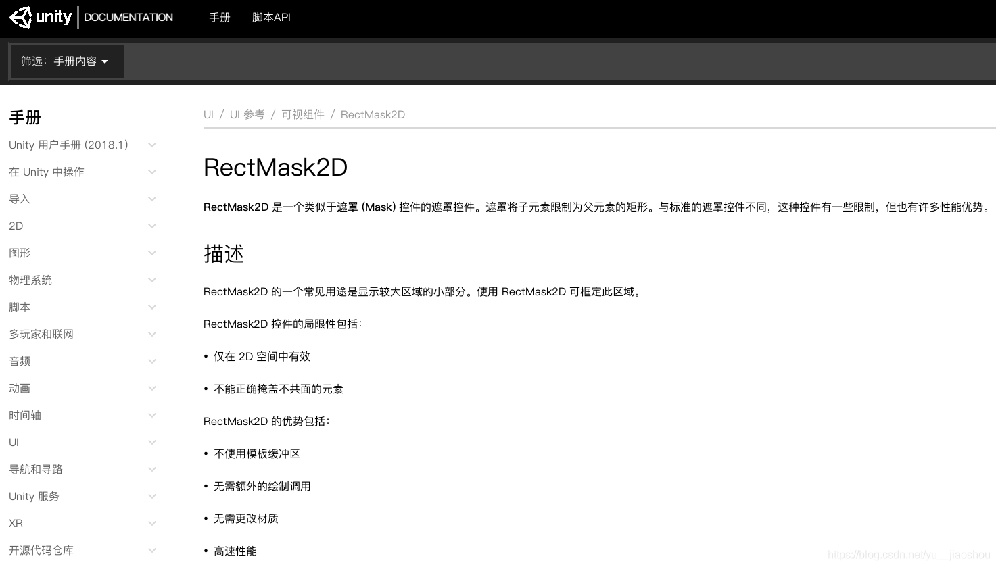Go to UI 参考 breadcrumb link

point(247,115)
